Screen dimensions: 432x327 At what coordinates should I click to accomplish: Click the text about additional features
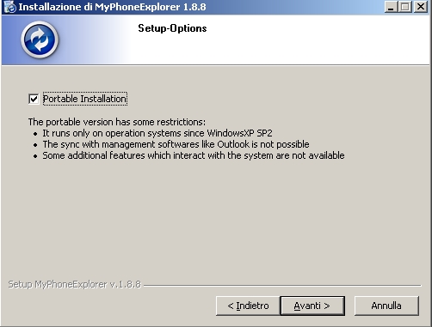tap(194, 155)
